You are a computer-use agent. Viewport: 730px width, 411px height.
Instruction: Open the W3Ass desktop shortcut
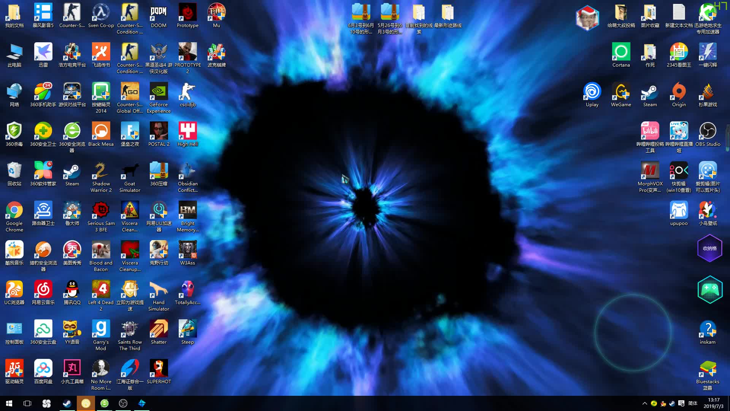click(187, 253)
